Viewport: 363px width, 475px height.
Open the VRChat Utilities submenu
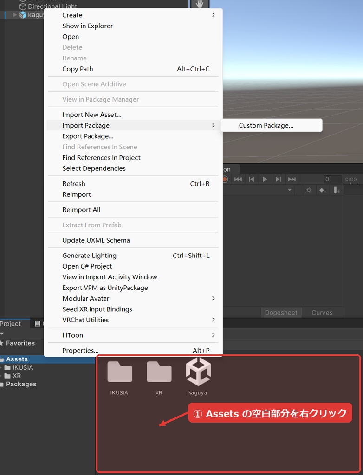pos(133,320)
